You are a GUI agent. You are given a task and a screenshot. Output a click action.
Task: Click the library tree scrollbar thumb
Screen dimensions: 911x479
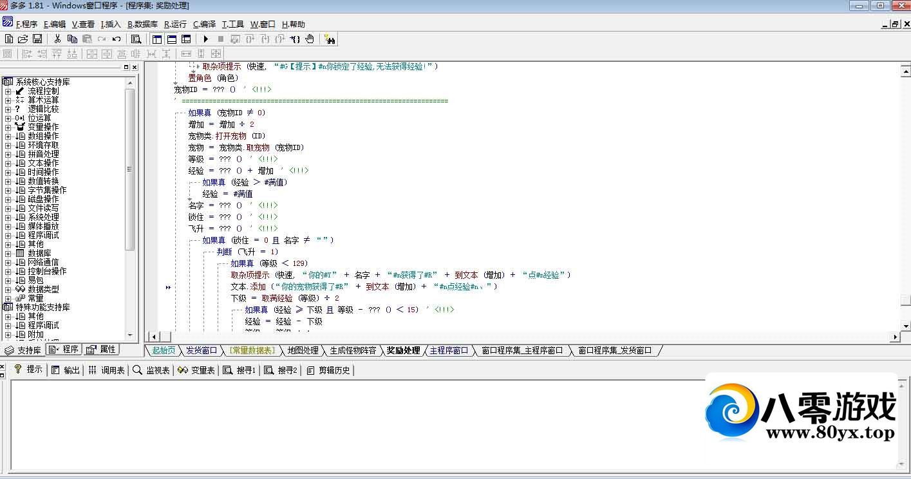tap(130, 169)
